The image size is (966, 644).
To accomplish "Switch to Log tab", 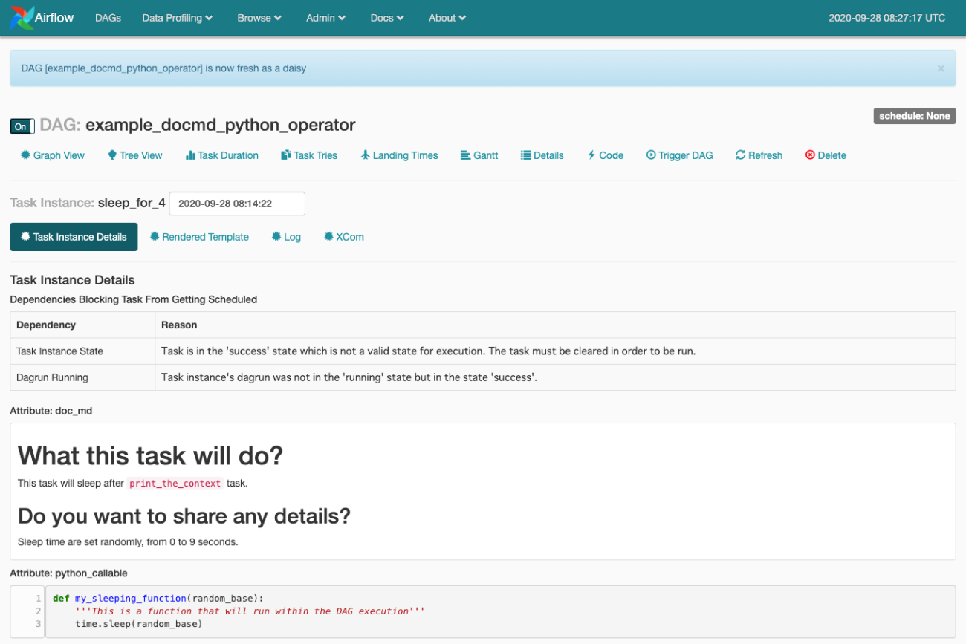I will click(x=286, y=237).
